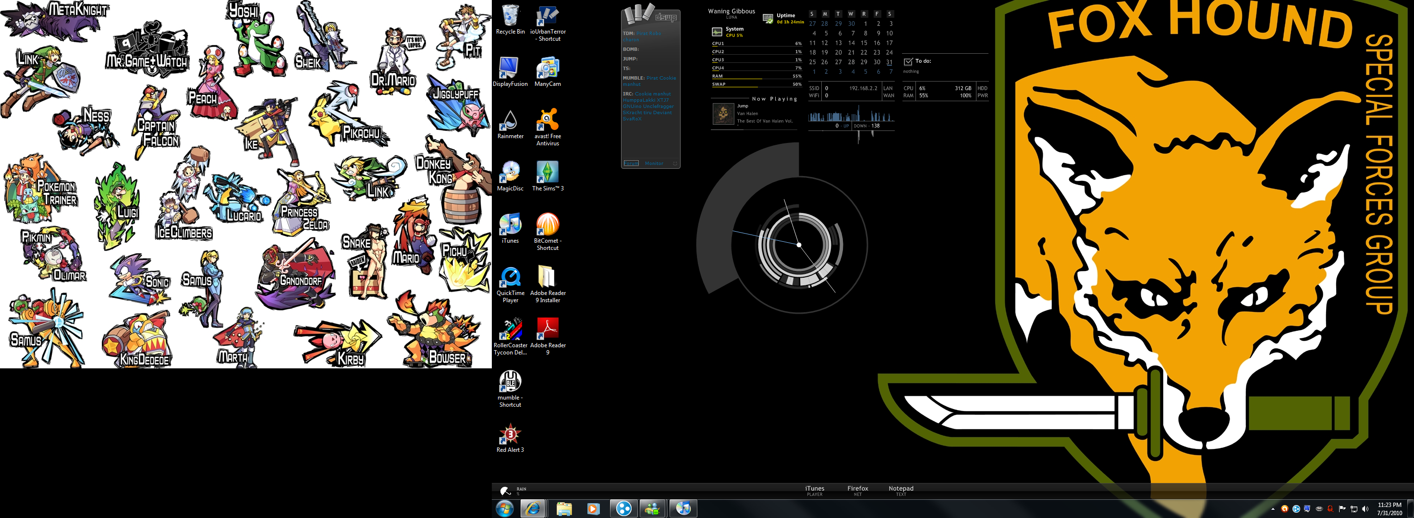Click the artist name 'Van Halen'
The height and width of the screenshot is (518, 1414).
point(747,114)
